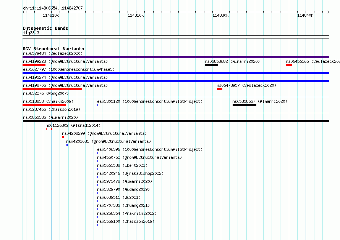Click red bracket glyph under nsv1126302
Screen dimensions: 340x240
click(49, 129)
